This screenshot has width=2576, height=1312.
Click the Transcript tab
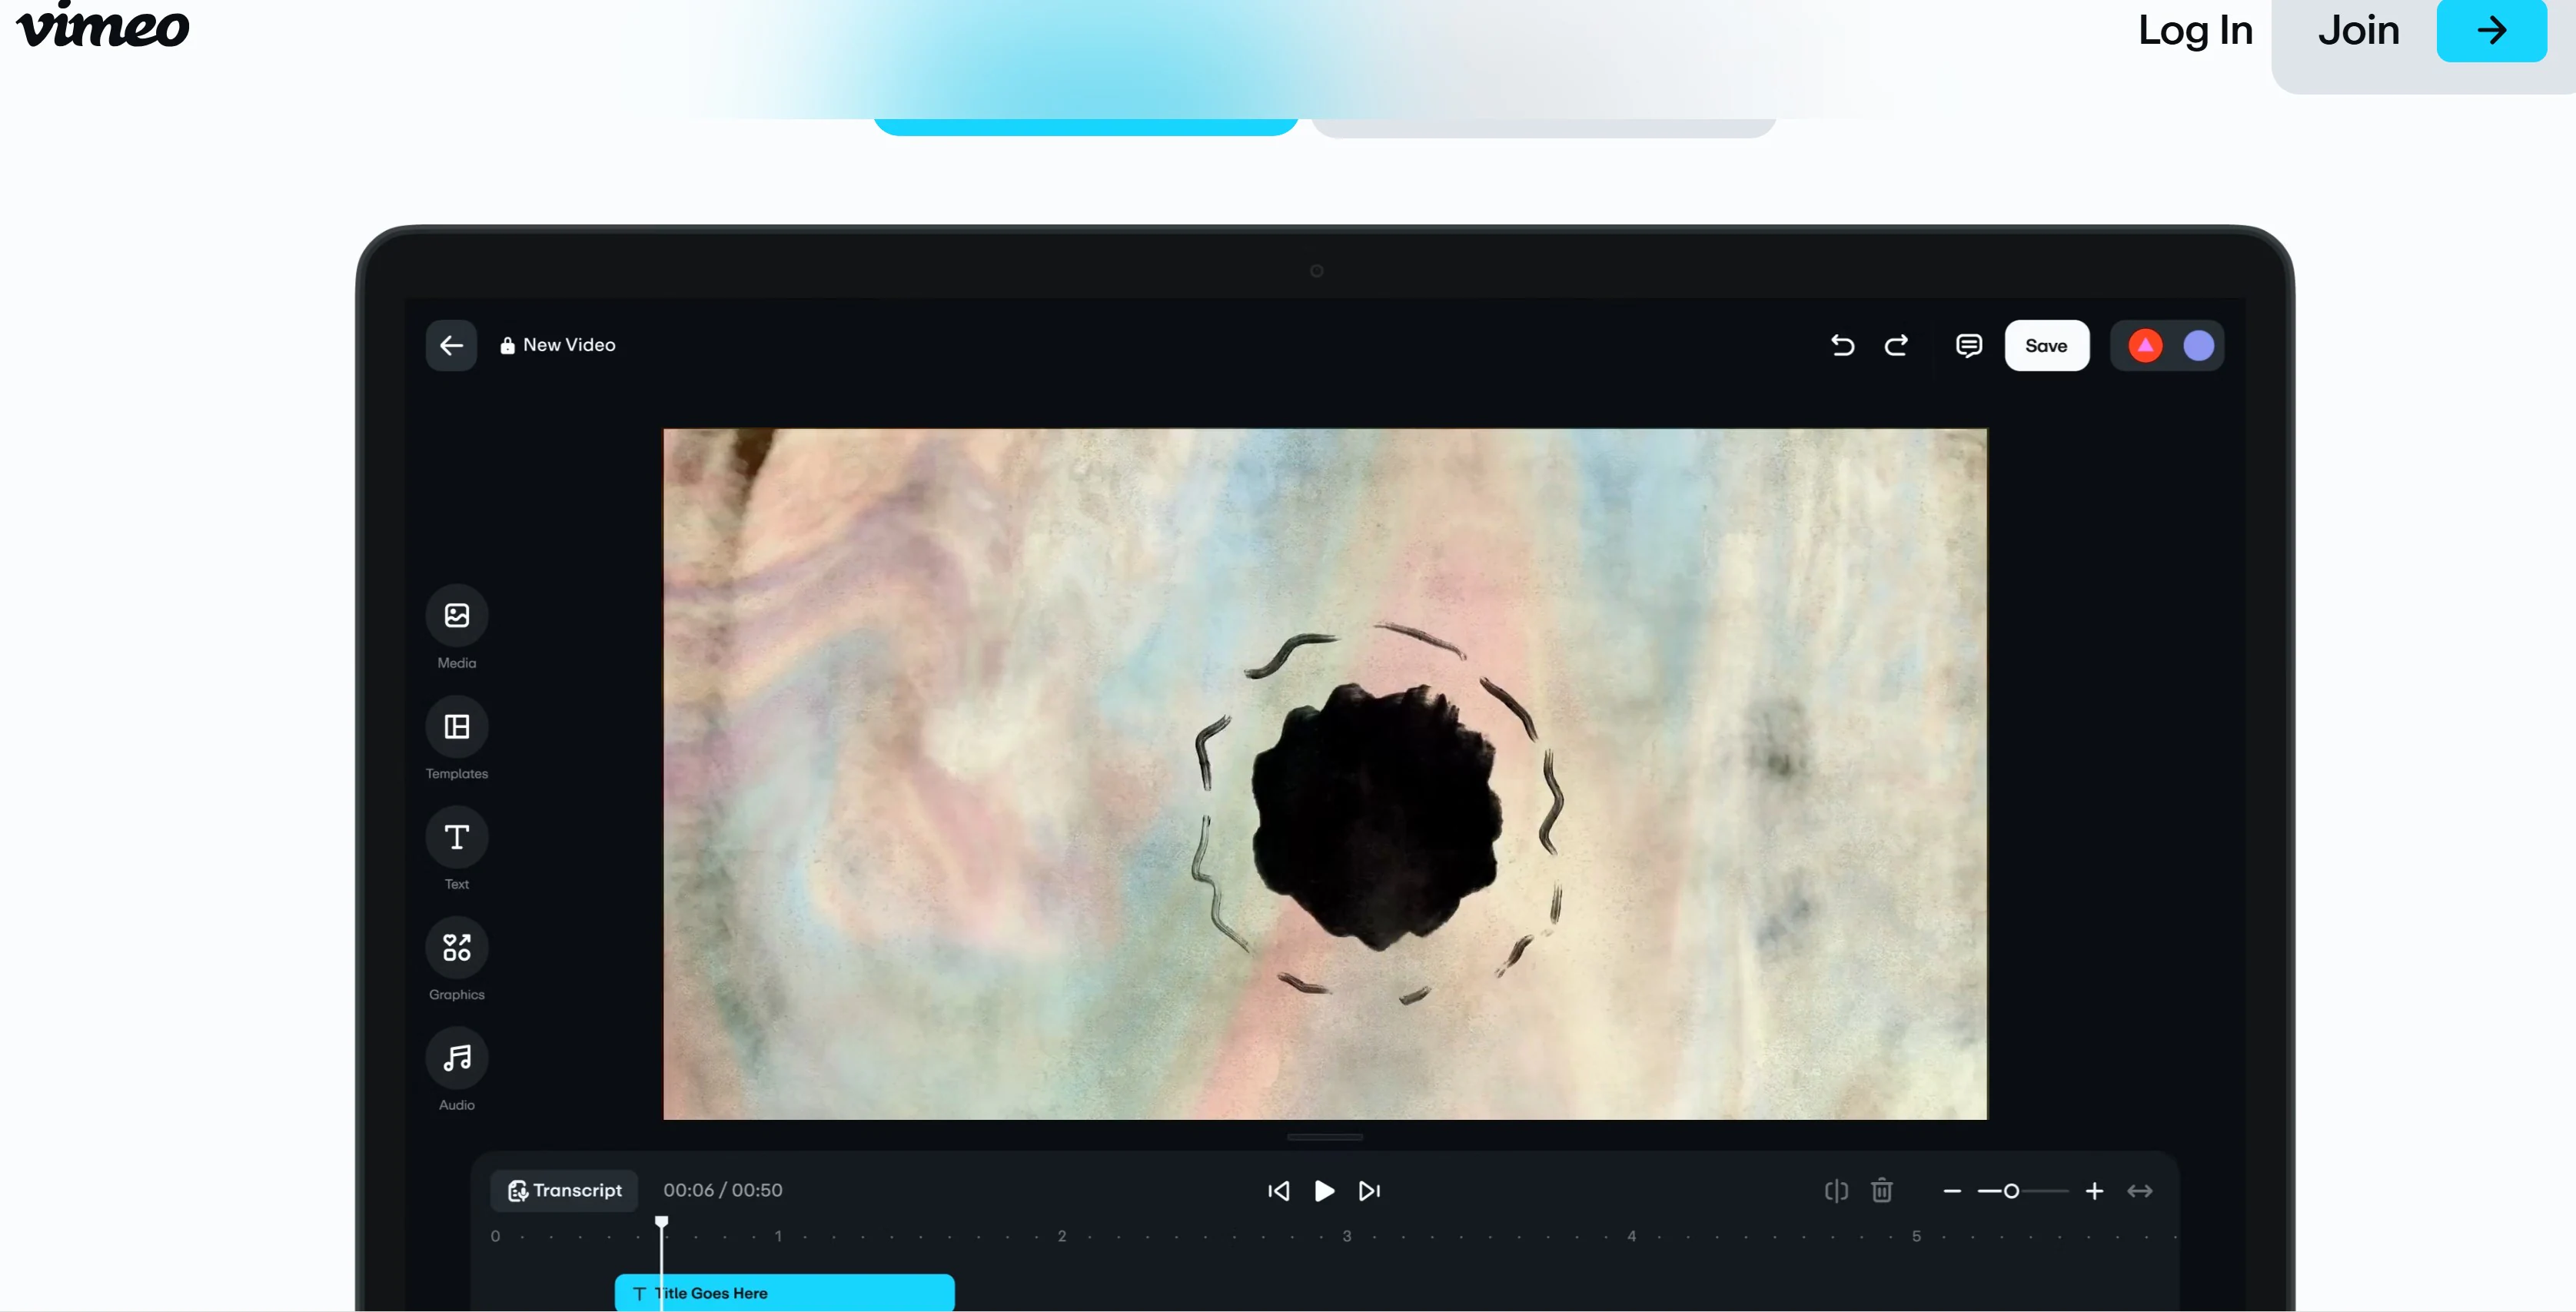click(x=563, y=1190)
